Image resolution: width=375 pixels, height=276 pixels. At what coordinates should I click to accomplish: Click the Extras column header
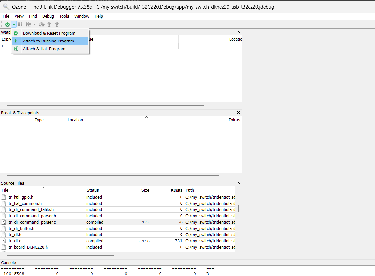234,120
